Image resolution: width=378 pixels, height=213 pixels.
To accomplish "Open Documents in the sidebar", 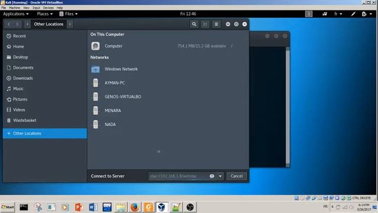I will [45, 67].
